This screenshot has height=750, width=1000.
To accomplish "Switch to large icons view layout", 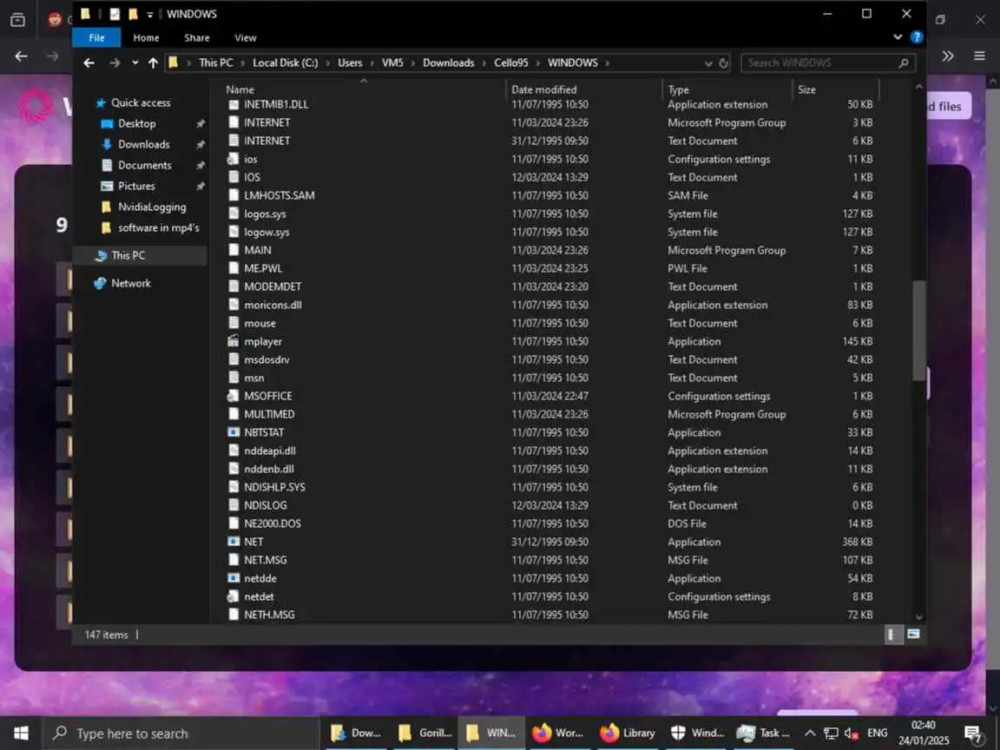I will tap(913, 635).
